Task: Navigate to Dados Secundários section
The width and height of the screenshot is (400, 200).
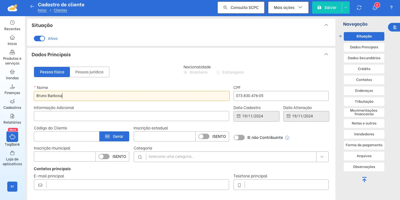Action: 364,58
